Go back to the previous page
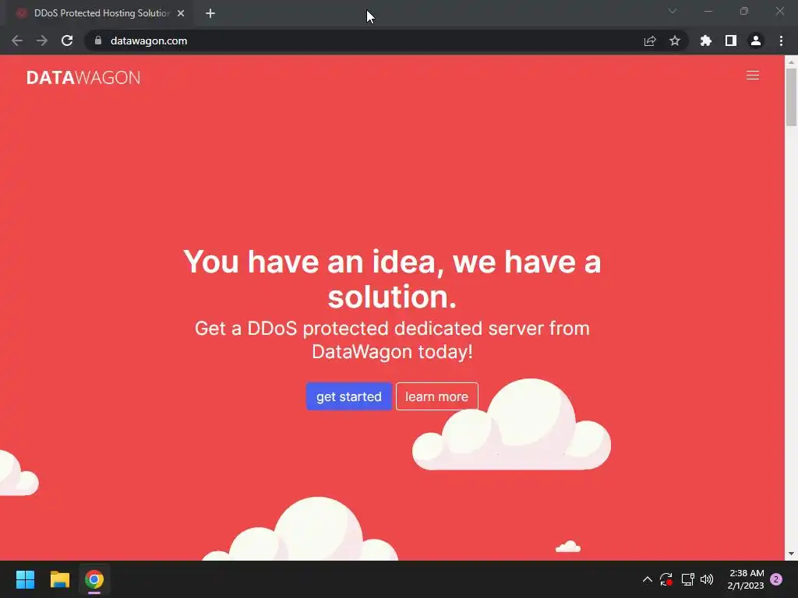This screenshot has width=798, height=598. [x=17, y=40]
